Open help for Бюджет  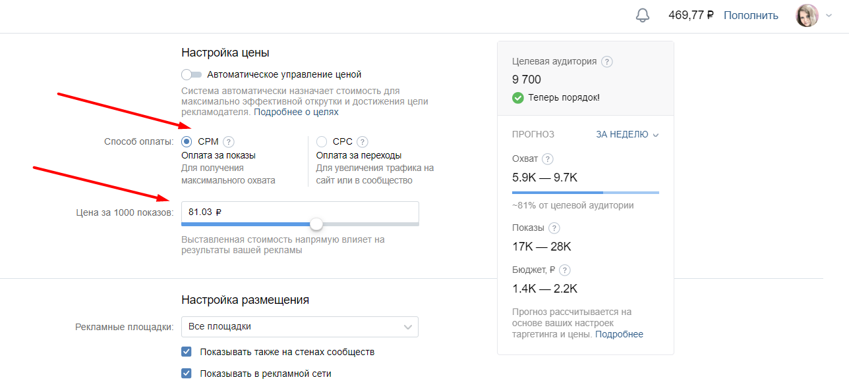pyautogui.click(x=565, y=270)
